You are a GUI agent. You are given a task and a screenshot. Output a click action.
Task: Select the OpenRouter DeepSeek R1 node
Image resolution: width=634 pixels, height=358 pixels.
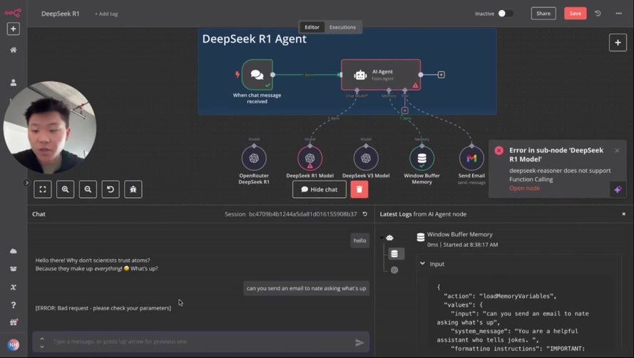tap(254, 158)
